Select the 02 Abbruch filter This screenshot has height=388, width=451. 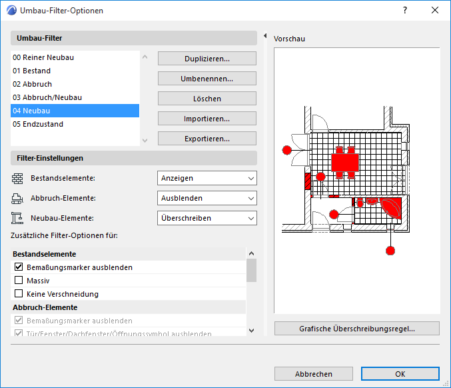click(x=75, y=84)
